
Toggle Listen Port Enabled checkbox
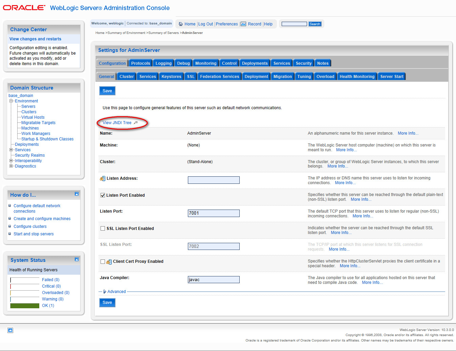point(103,195)
